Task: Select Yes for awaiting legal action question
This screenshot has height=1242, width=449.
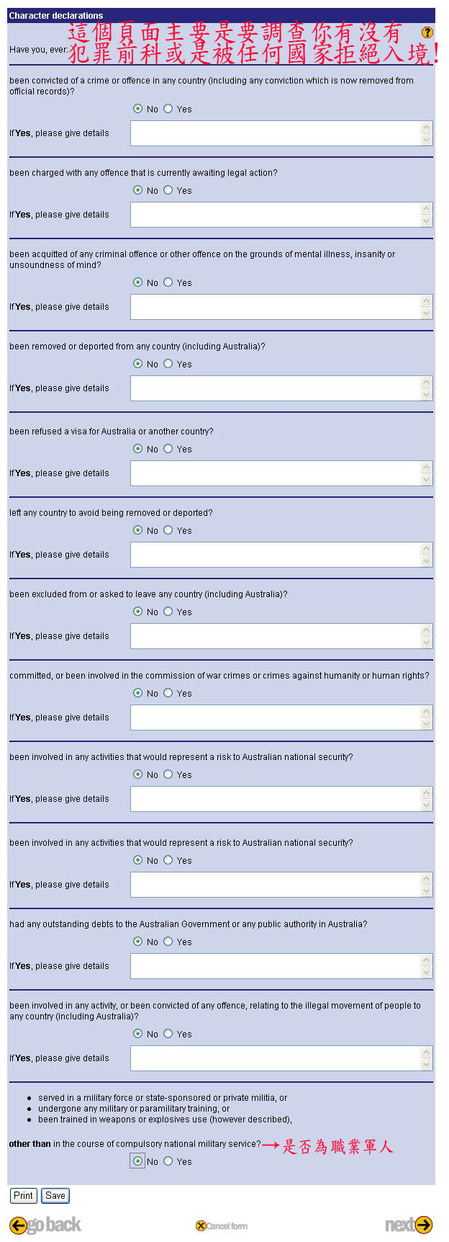Action: pyautogui.click(x=168, y=190)
